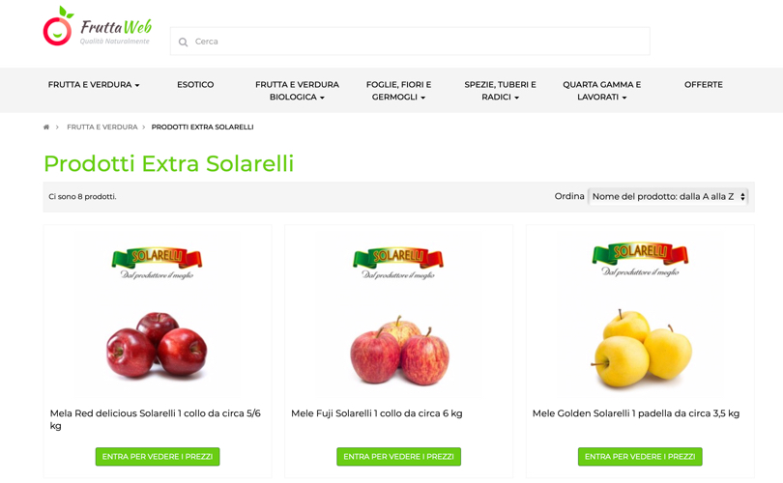Click Entra per vedere i prezzi for Fuji
Image resolution: width=783 pixels, height=483 pixels.
coord(398,457)
